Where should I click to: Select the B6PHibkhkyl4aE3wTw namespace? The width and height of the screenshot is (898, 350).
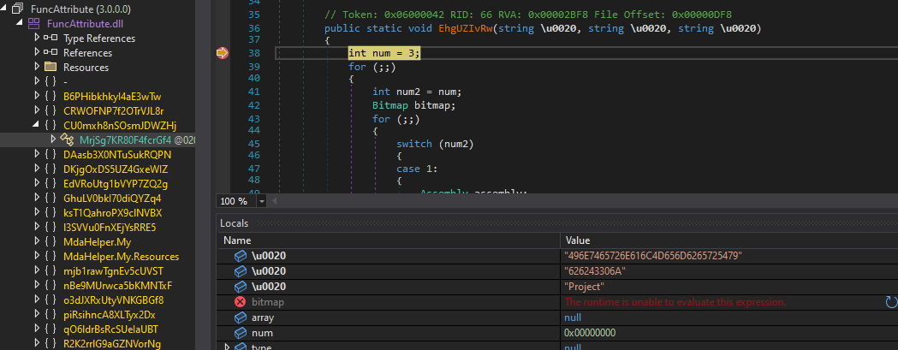112,96
